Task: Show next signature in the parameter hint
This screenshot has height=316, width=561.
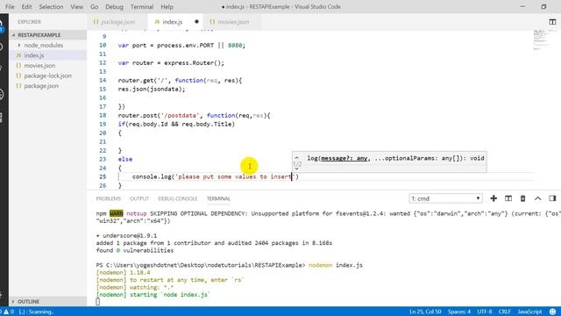Action: [296, 169]
